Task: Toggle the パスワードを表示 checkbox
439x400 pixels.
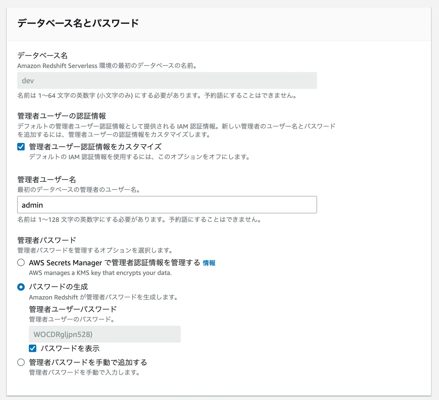Action: pos(32,348)
